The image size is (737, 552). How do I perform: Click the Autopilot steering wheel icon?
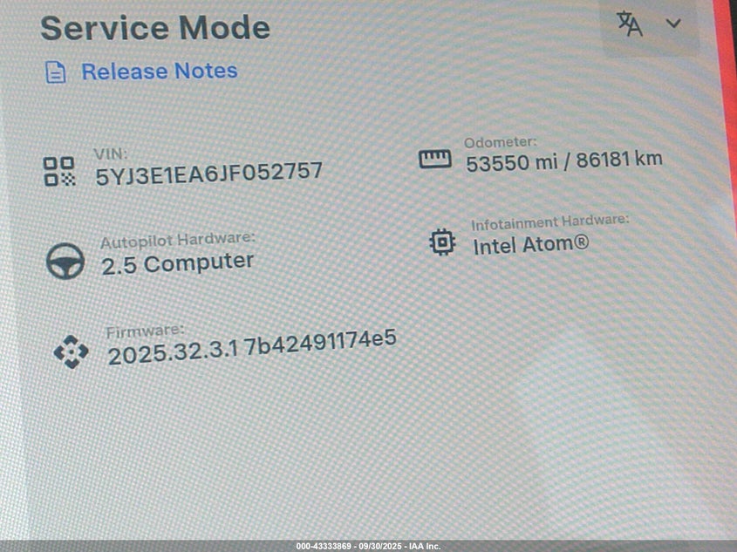[65, 260]
